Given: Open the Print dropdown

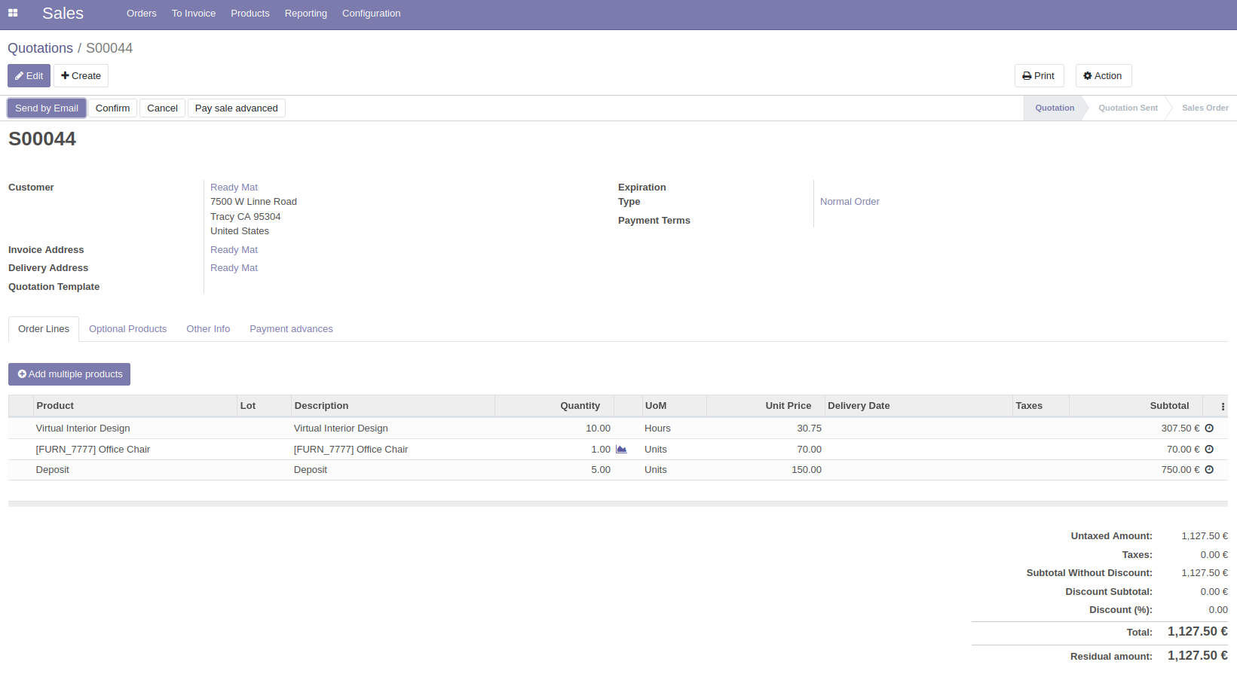Looking at the screenshot, I should pyautogui.click(x=1039, y=75).
